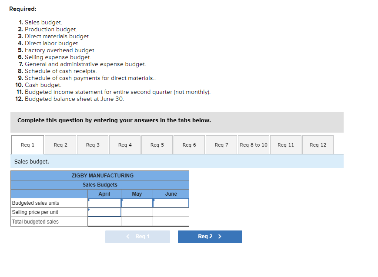Click the April budgeted sales units cell
This screenshot has height=277, width=378.
tap(104, 203)
